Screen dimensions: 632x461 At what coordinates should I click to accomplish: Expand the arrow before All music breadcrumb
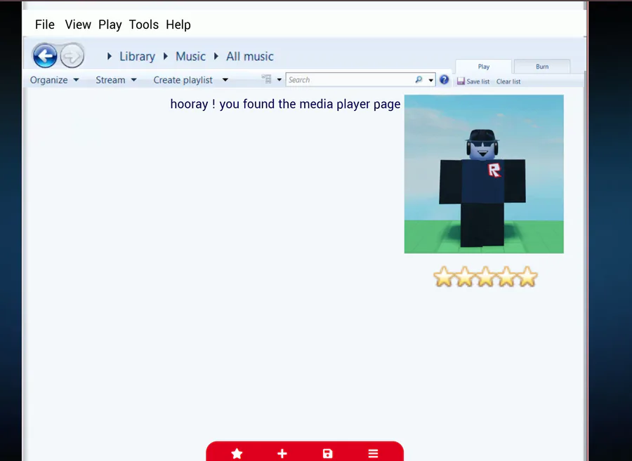click(216, 56)
